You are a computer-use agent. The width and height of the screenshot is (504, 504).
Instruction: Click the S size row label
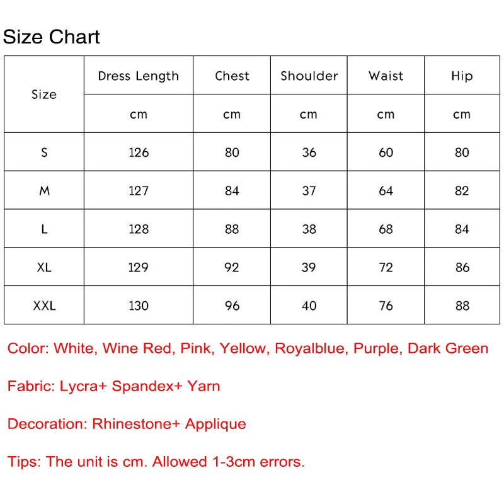44,152
